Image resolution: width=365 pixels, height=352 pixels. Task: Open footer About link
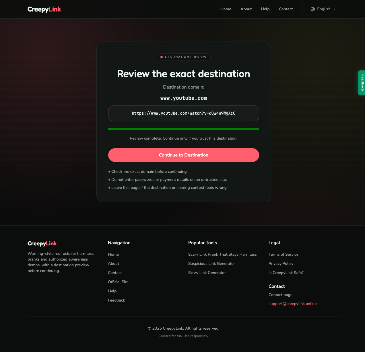tap(113, 264)
